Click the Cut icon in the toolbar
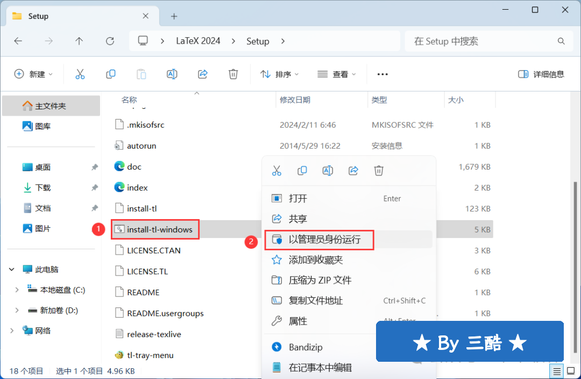The width and height of the screenshot is (581, 379). pos(80,74)
